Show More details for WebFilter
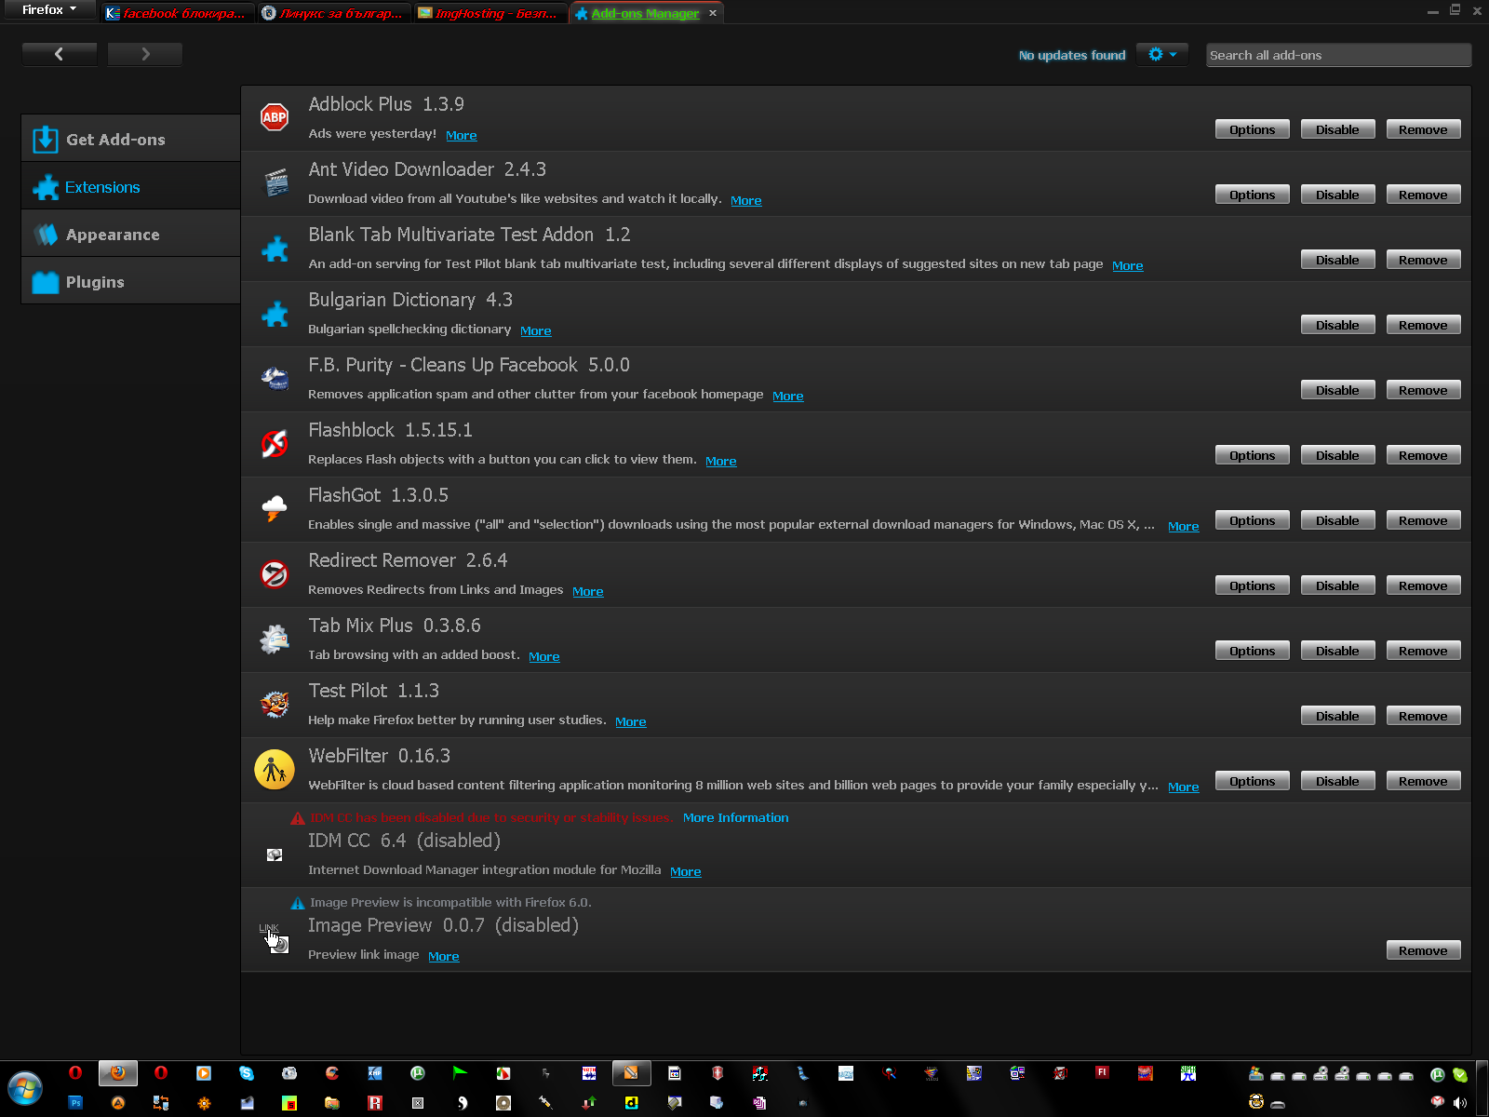This screenshot has width=1489, height=1117. [1183, 787]
